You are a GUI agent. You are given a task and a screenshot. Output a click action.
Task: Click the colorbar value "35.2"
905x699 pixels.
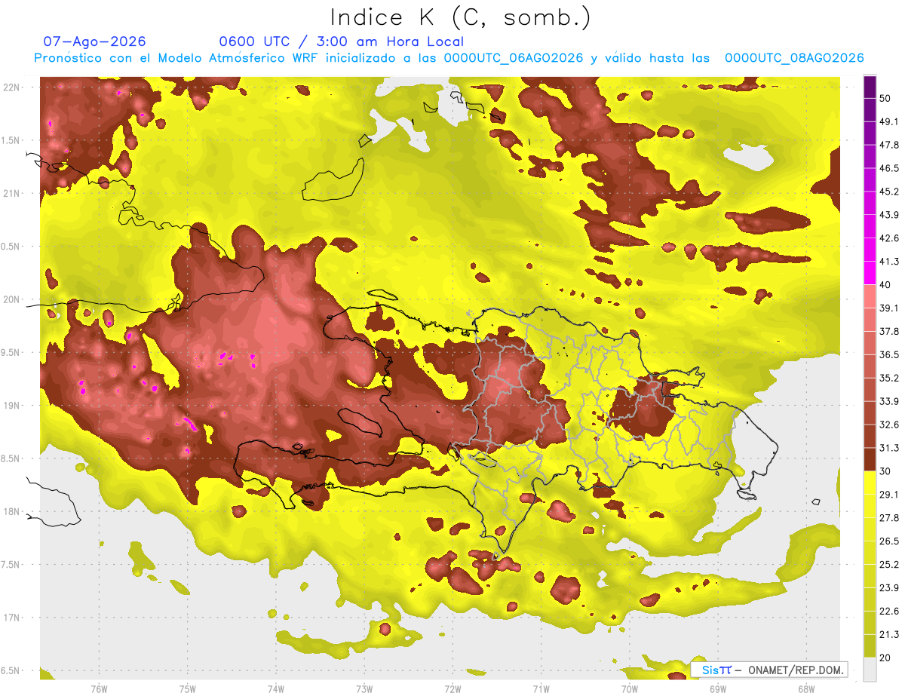click(x=889, y=378)
